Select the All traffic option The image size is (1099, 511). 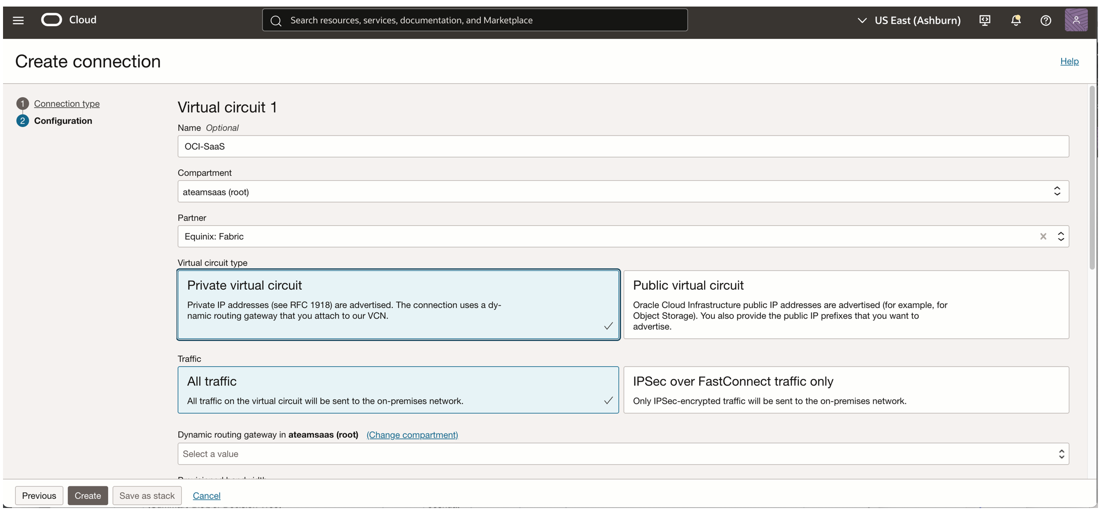click(398, 390)
